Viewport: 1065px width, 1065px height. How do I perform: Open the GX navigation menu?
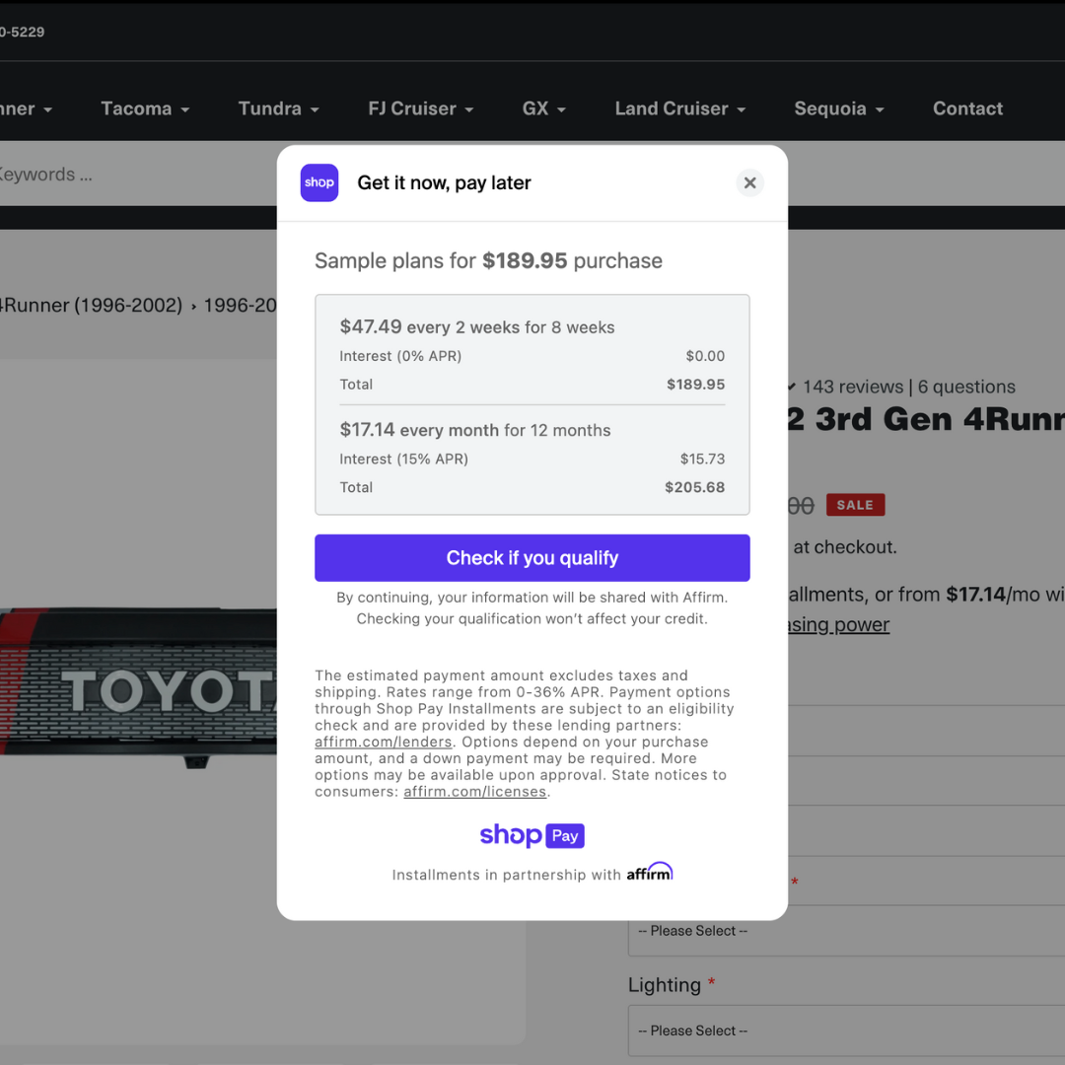tap(543, 108)
